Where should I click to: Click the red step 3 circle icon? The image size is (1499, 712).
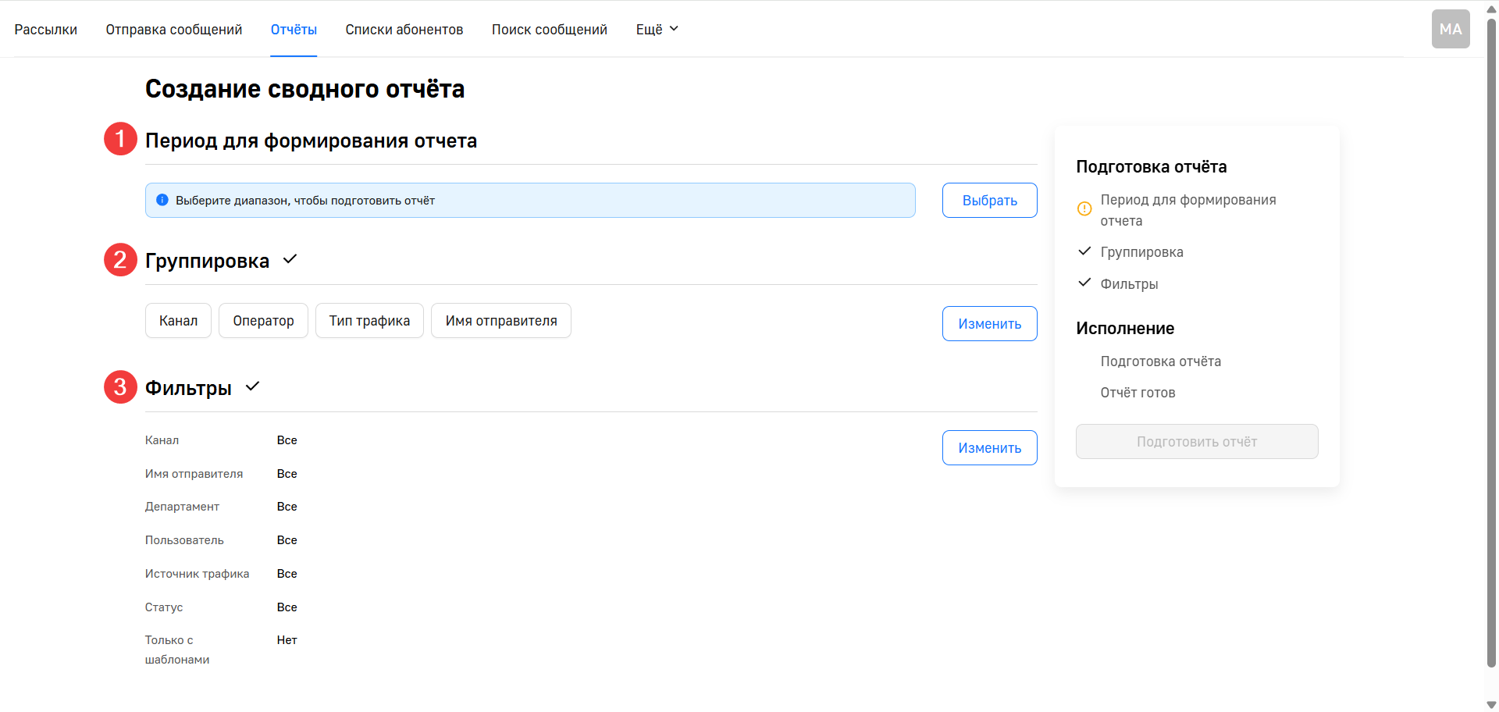120,386
